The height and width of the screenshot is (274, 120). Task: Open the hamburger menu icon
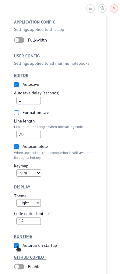(x=90, y=8)
